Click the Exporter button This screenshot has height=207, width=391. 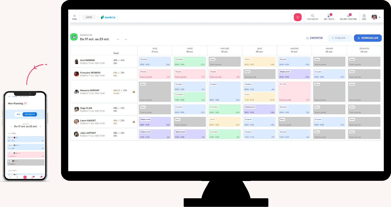click(314, 38)
